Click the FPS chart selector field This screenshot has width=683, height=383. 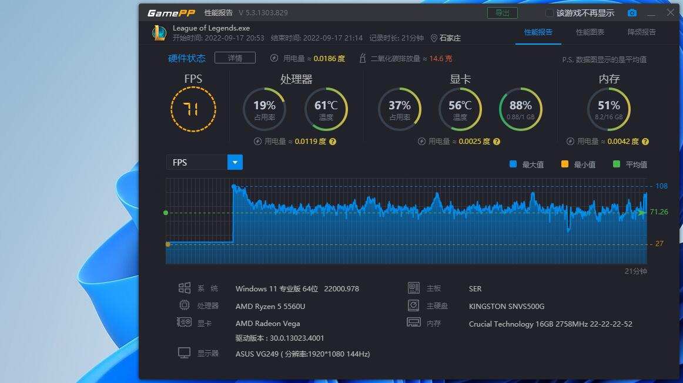tap(197, 162)
